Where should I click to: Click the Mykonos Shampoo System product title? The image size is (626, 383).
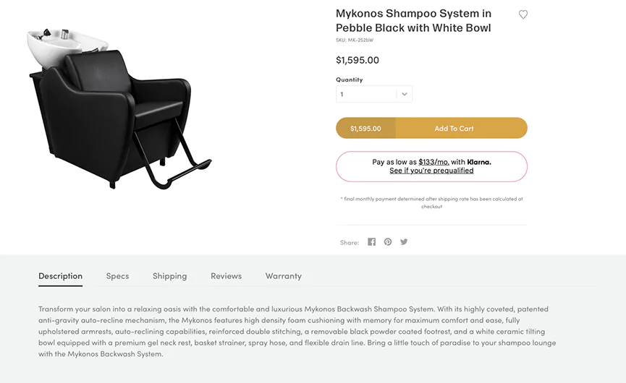413,20
